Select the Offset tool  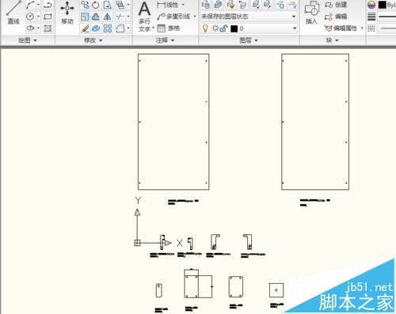(x=96, y=17)
